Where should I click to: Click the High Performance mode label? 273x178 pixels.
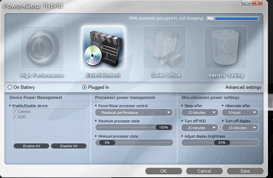(x=42, y=75)
